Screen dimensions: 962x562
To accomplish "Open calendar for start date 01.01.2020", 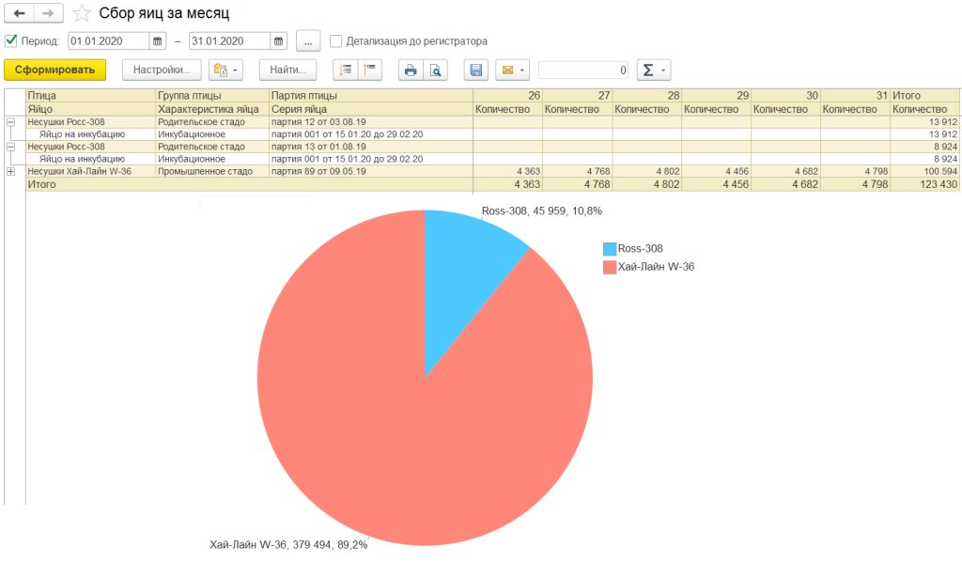I will click(x=158, y=41).
